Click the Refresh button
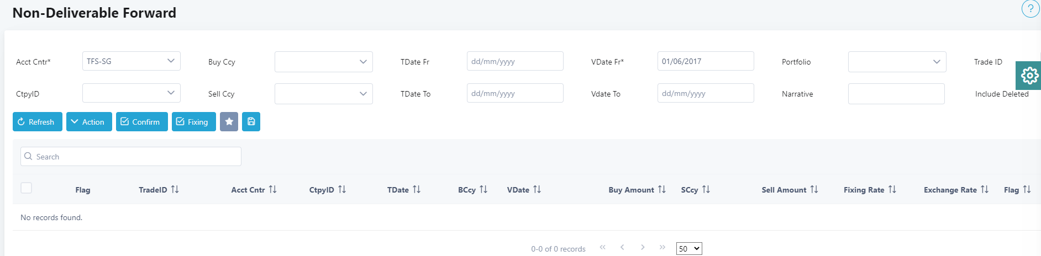This screenshot has width=1041, height=256. click(38, 122)
